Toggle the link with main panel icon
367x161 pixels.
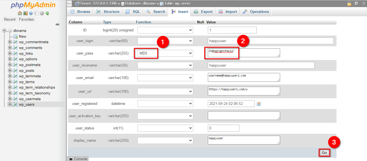[x=57, y=24]
